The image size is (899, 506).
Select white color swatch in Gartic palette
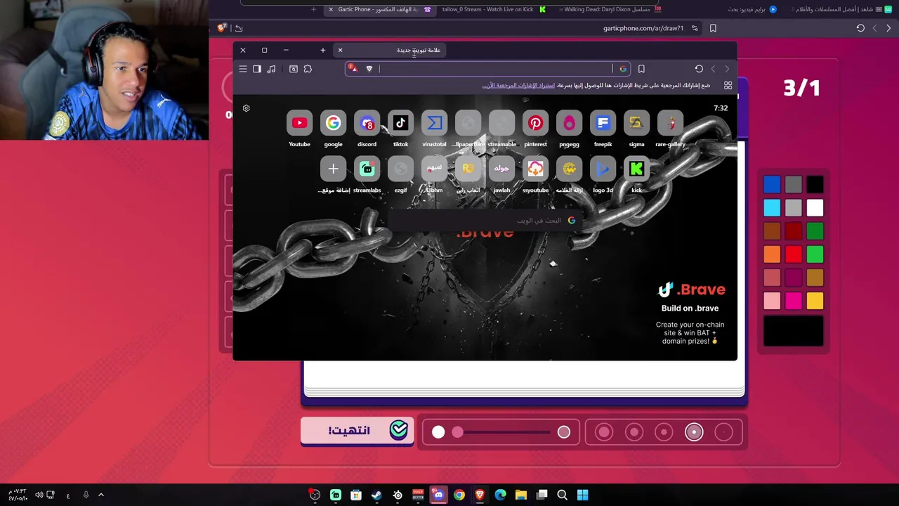815,208
